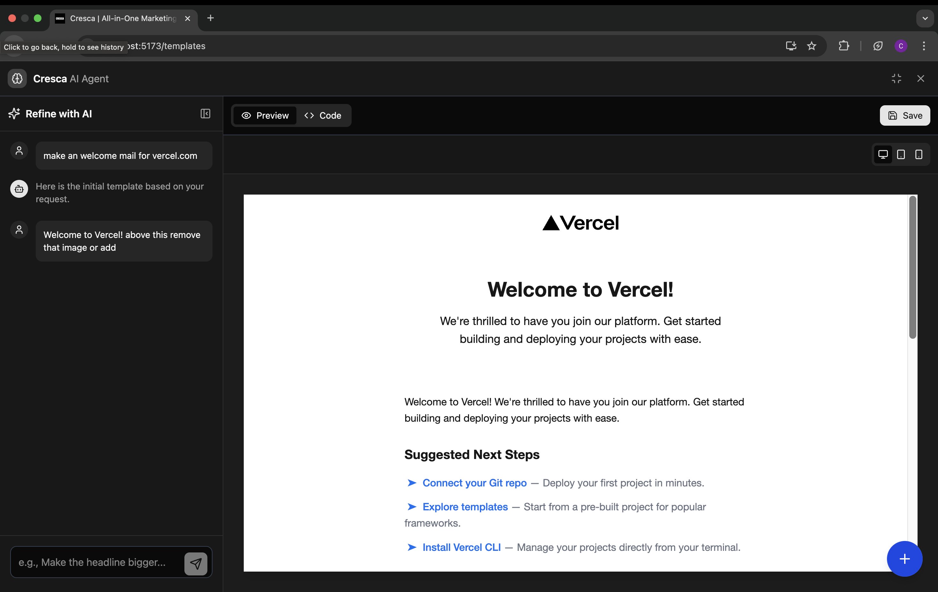Screen dimensions: 938x592
Task: Click user avatar beside remove image message
Action: click(x=19, y=230)
